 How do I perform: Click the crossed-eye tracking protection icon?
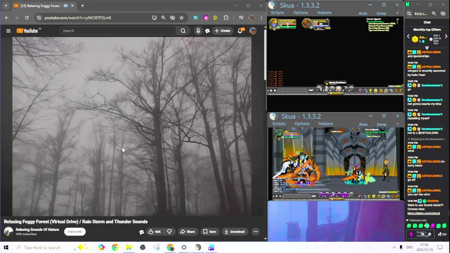(x=172, y=18)
